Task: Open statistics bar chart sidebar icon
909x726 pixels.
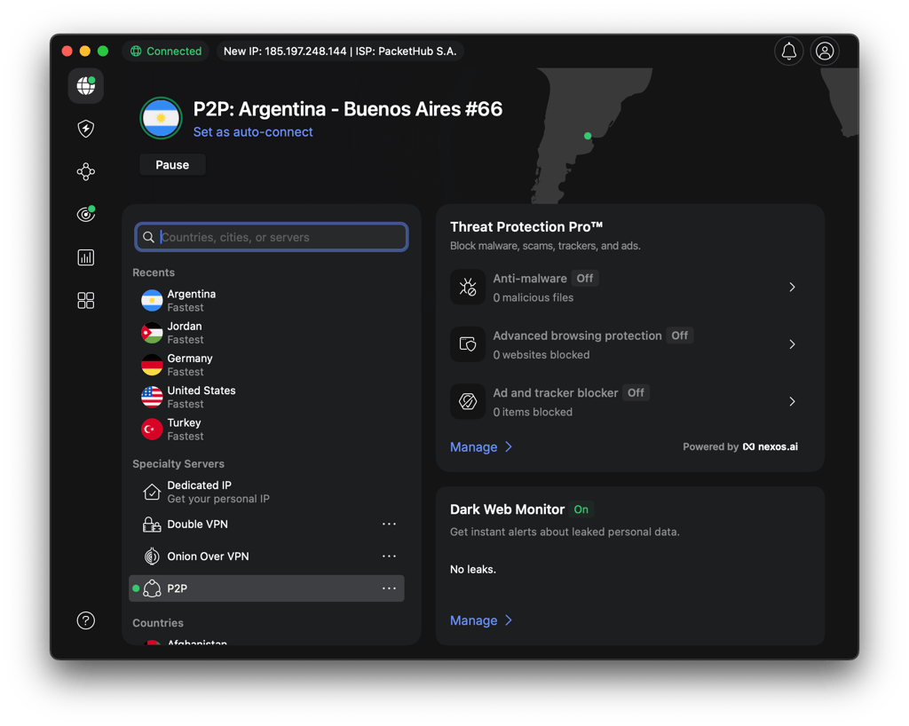Action: pyautogui.click(x=86, y=257)
